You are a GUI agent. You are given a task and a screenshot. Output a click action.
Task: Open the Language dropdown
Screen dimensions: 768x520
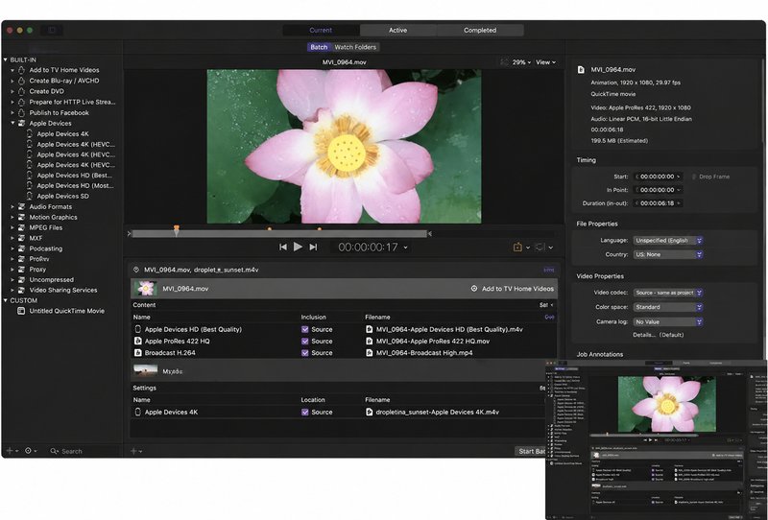point(668,241)
